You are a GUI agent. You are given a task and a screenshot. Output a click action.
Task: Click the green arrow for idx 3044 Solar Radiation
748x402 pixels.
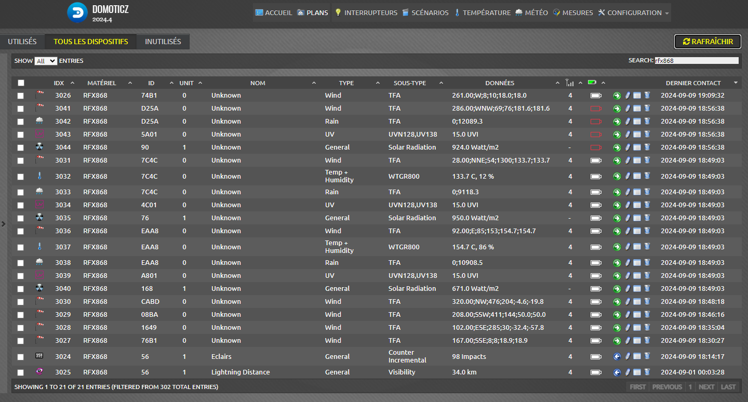click(x=617, y=148)
